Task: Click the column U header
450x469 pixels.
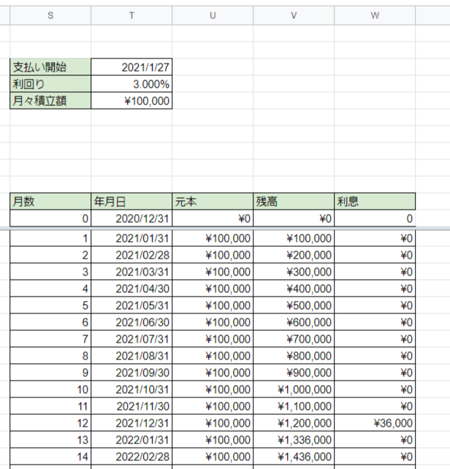Action: click(x=213, y=15)
